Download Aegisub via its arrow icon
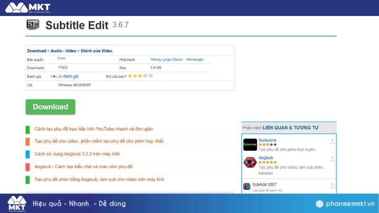This screenshot has width=379, height=213. point(332,159)
